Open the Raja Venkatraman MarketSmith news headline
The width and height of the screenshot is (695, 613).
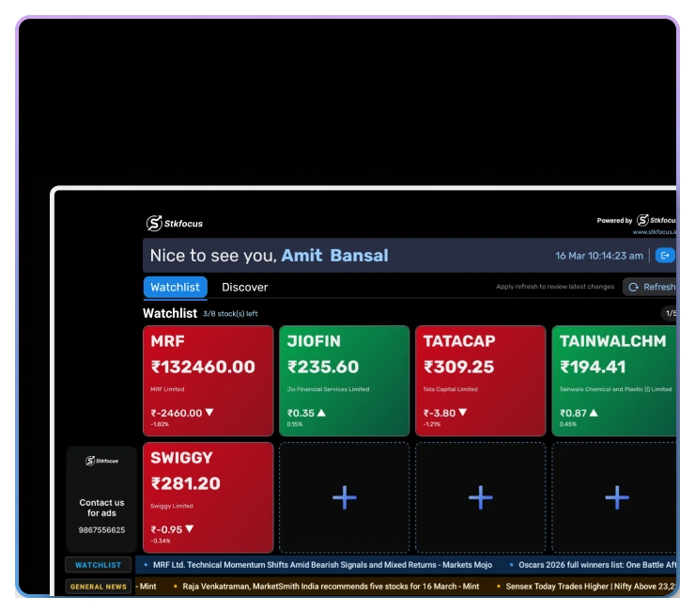pos(331,587)
